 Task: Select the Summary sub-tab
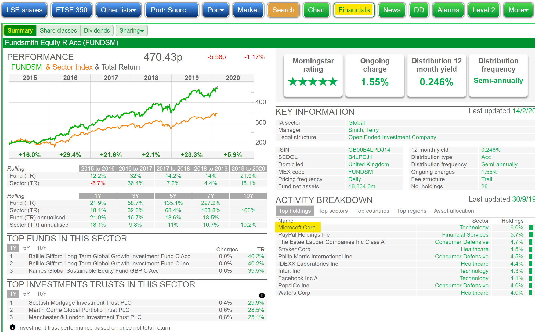[20, 30]
